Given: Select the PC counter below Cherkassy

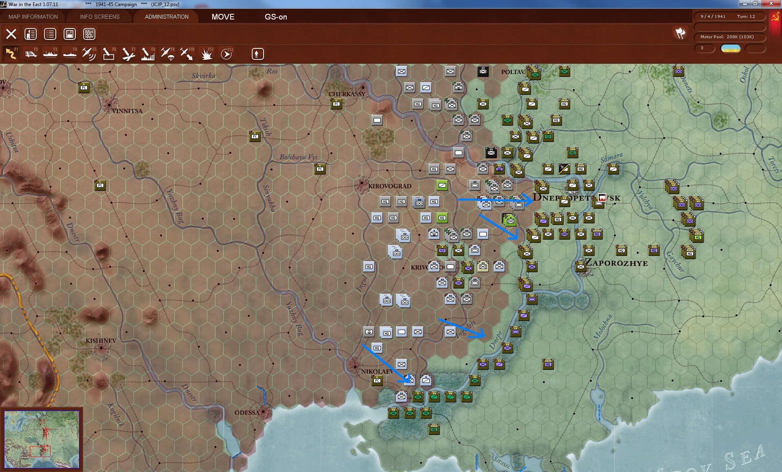Looking at the screenshot, I should (336, 104).
